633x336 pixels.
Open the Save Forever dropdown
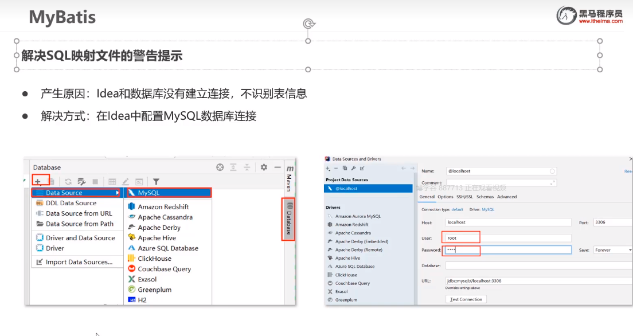coord(613,251)
